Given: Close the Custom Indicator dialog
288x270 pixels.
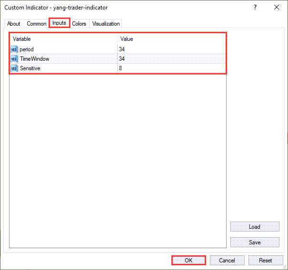Looking at the screenshot, I should click(x=277, y=7).
